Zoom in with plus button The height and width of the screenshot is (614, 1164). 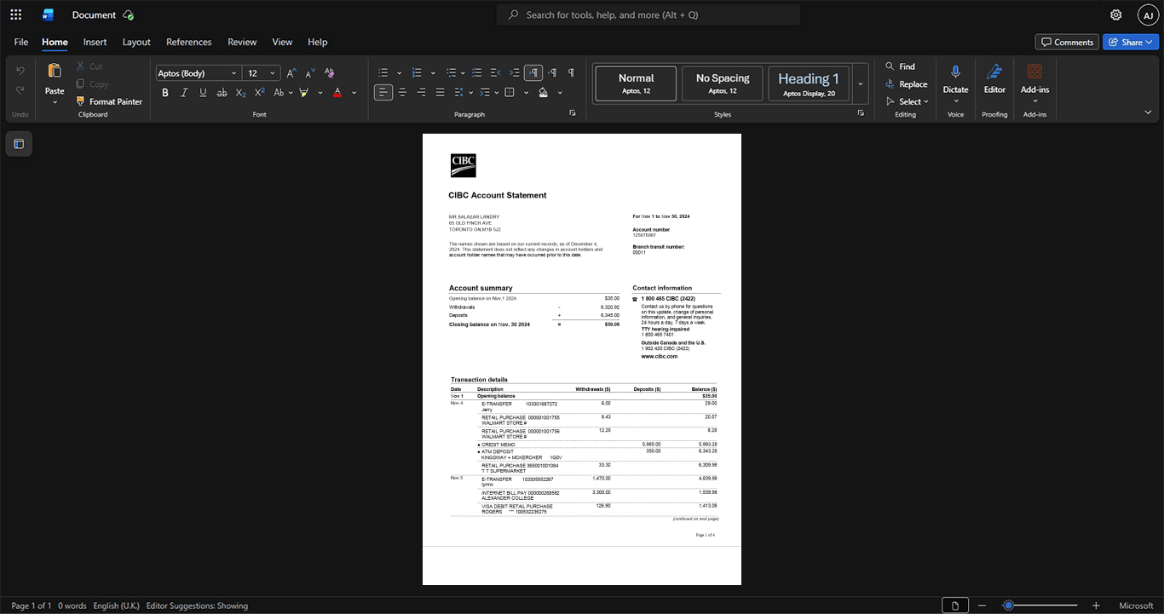[x=1096, y=605]
